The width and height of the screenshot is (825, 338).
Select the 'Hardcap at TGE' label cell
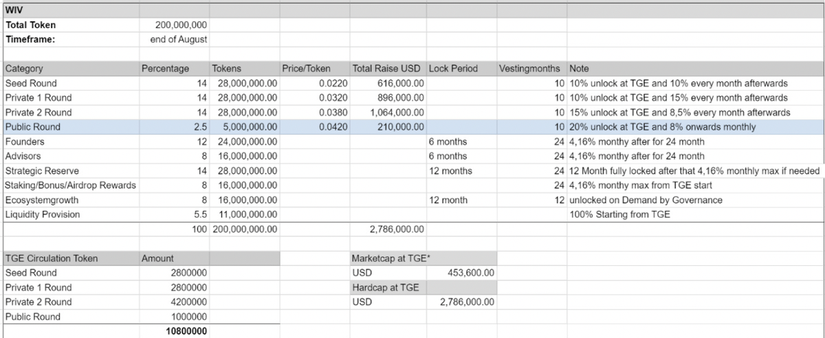[385, 287]
